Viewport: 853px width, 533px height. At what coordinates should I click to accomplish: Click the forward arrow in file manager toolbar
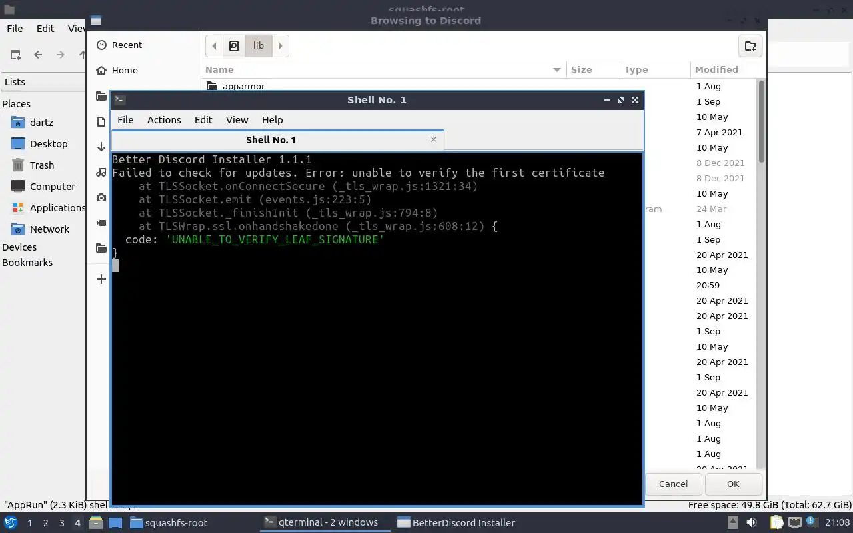tap(61, 55)
